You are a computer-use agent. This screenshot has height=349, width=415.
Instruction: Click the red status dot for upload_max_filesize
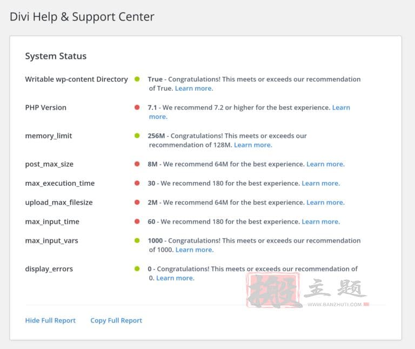click(137, 202)
